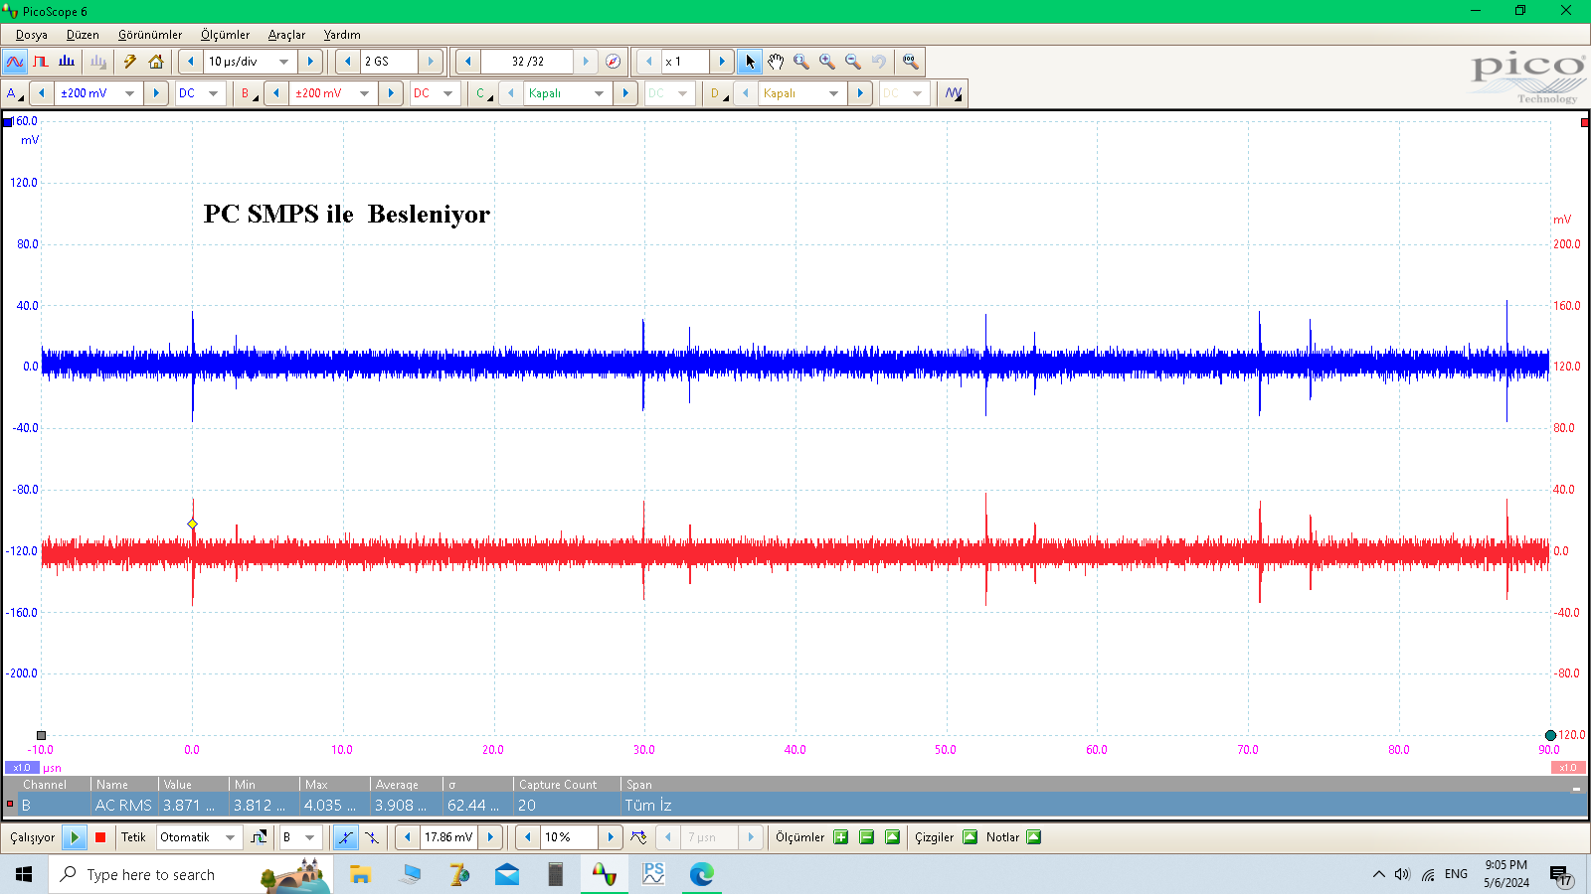Select the hand pan tool
Image resolution: width=1591 pixels, height=894 pixels.
[776, 62]
